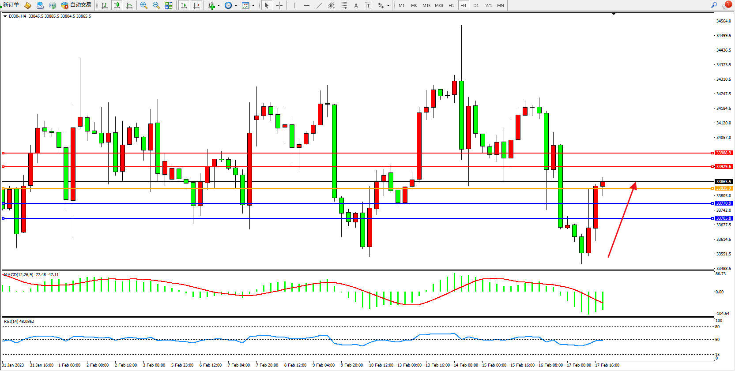Screen dimensions: 735x371
Task: Open the tile windows layout icon
Action: tap(169, 5)
